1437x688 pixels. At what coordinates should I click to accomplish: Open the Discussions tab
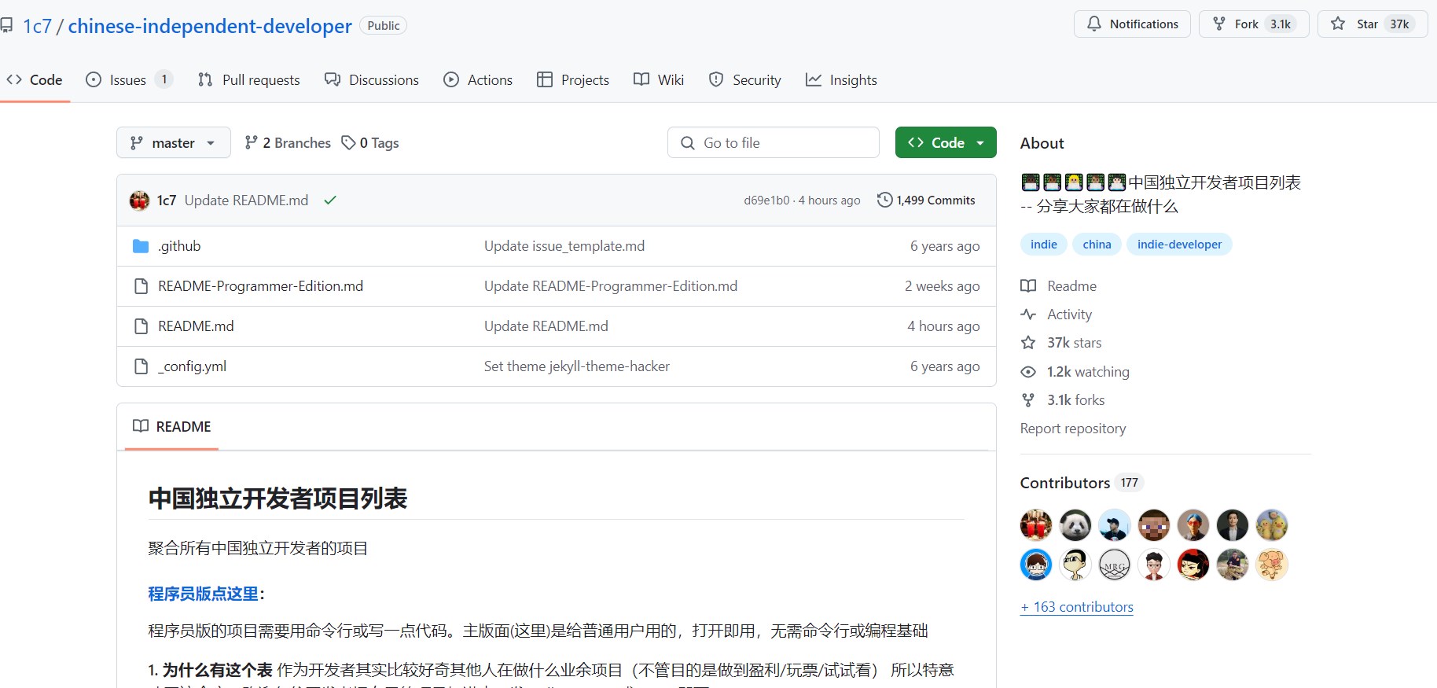[372, 79]
